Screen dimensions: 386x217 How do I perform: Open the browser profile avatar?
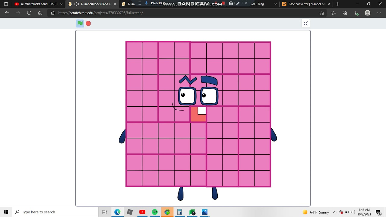click(367, 13)
